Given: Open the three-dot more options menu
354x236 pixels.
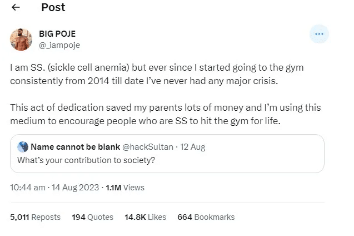Looking at the screenshot, I should [318, 34].
